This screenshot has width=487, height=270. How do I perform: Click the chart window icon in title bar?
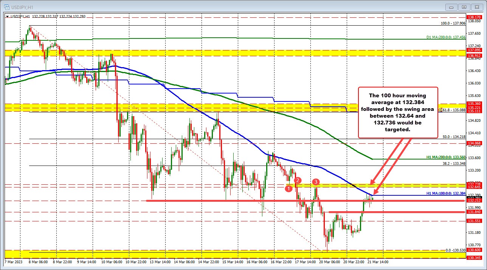[6, 6]
